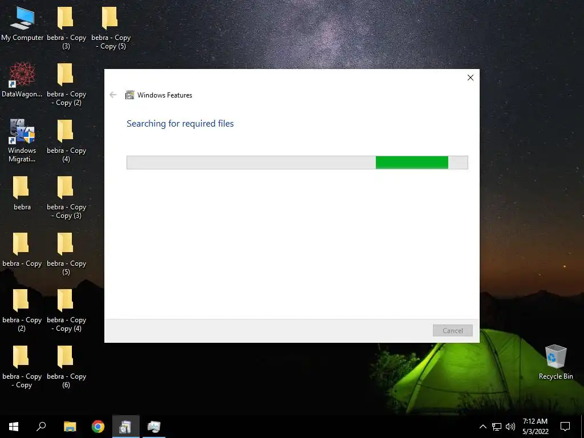
Task: Open network status tray icon
Action: pos(497,427)
